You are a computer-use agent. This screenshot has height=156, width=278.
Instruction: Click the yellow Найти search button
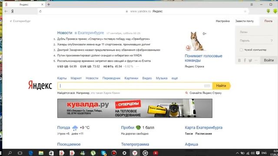pos(221,86)
